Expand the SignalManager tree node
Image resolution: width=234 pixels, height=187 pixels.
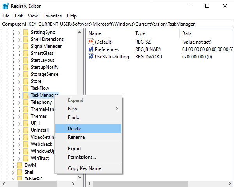click(x=19, y=47)
